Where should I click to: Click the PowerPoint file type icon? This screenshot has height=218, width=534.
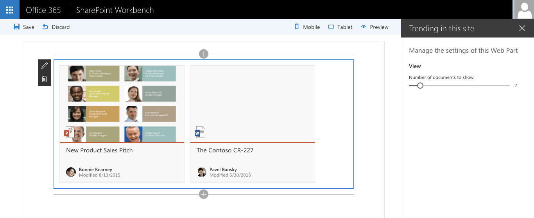coord(69,132)
